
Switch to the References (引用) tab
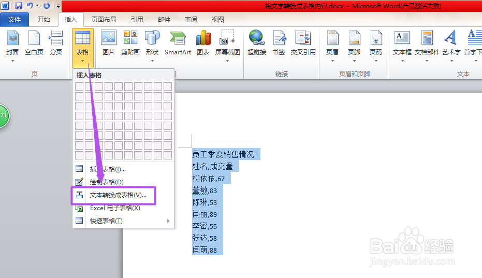click(137, 20)
